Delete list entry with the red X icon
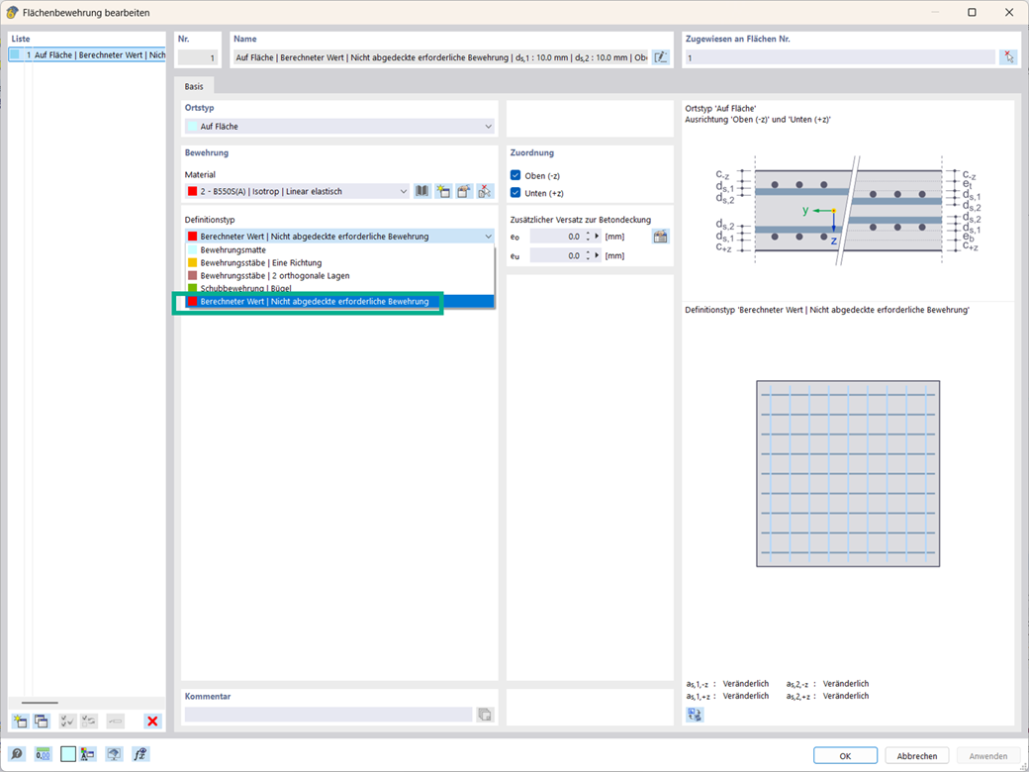The height and width of the screenshot is (772, 1029). point(152,722)
